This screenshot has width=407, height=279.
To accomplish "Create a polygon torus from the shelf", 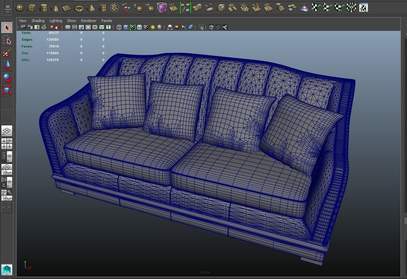I will (x=79, y=7).
